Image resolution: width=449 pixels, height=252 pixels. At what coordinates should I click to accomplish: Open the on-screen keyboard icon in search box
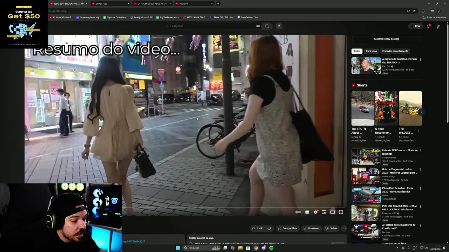pyautogui.click(x=258, y=26)
